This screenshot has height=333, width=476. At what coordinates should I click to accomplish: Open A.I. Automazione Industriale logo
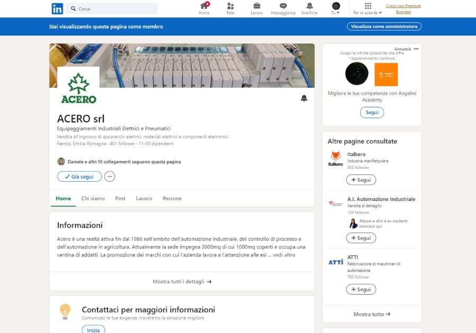335,203
